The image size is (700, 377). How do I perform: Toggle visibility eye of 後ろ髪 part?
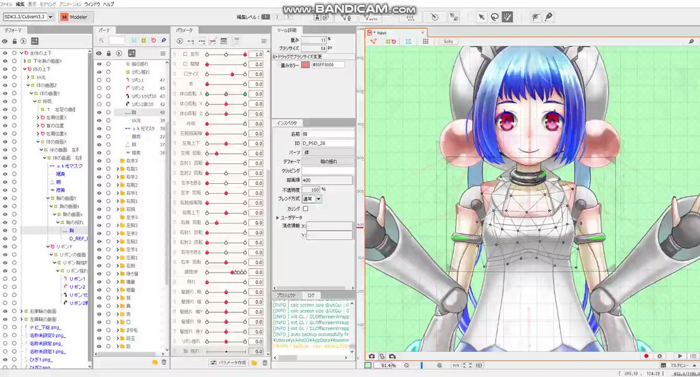pyautogui.click(x=99, y=274)
